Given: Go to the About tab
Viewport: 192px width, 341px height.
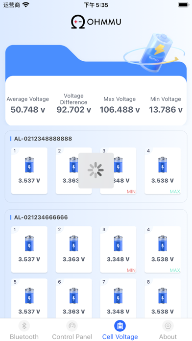Looking at the screenshot, I should tap(168, 330).
